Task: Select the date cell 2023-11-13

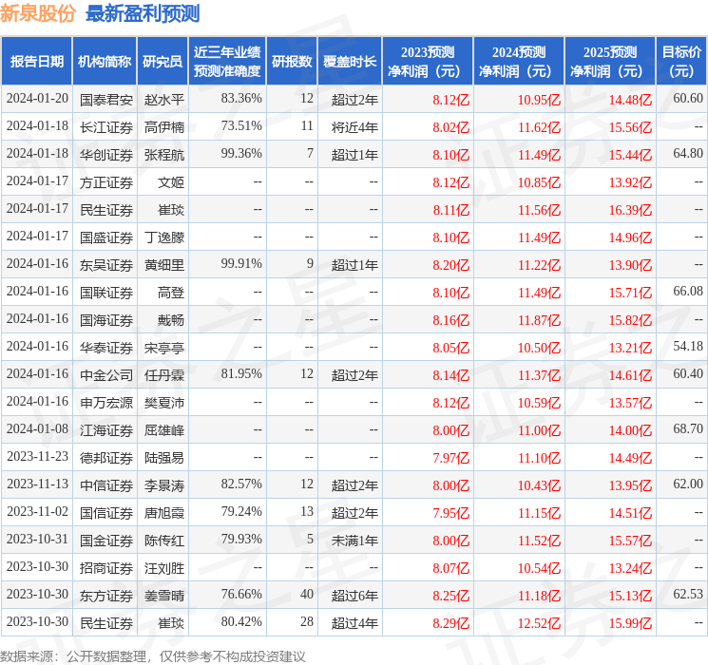Action: pos(37,484)
